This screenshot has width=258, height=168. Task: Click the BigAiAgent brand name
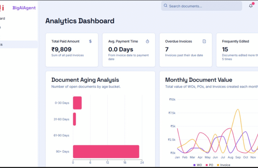click(24, 8)
